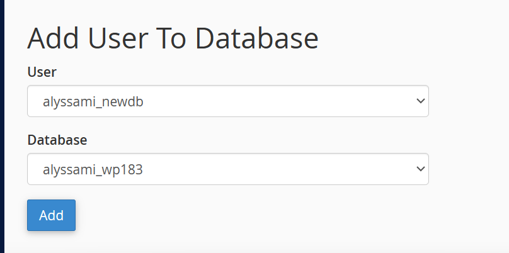Open the User dropdown
This screenshot has height=253, width=509.
coord(227,101)
